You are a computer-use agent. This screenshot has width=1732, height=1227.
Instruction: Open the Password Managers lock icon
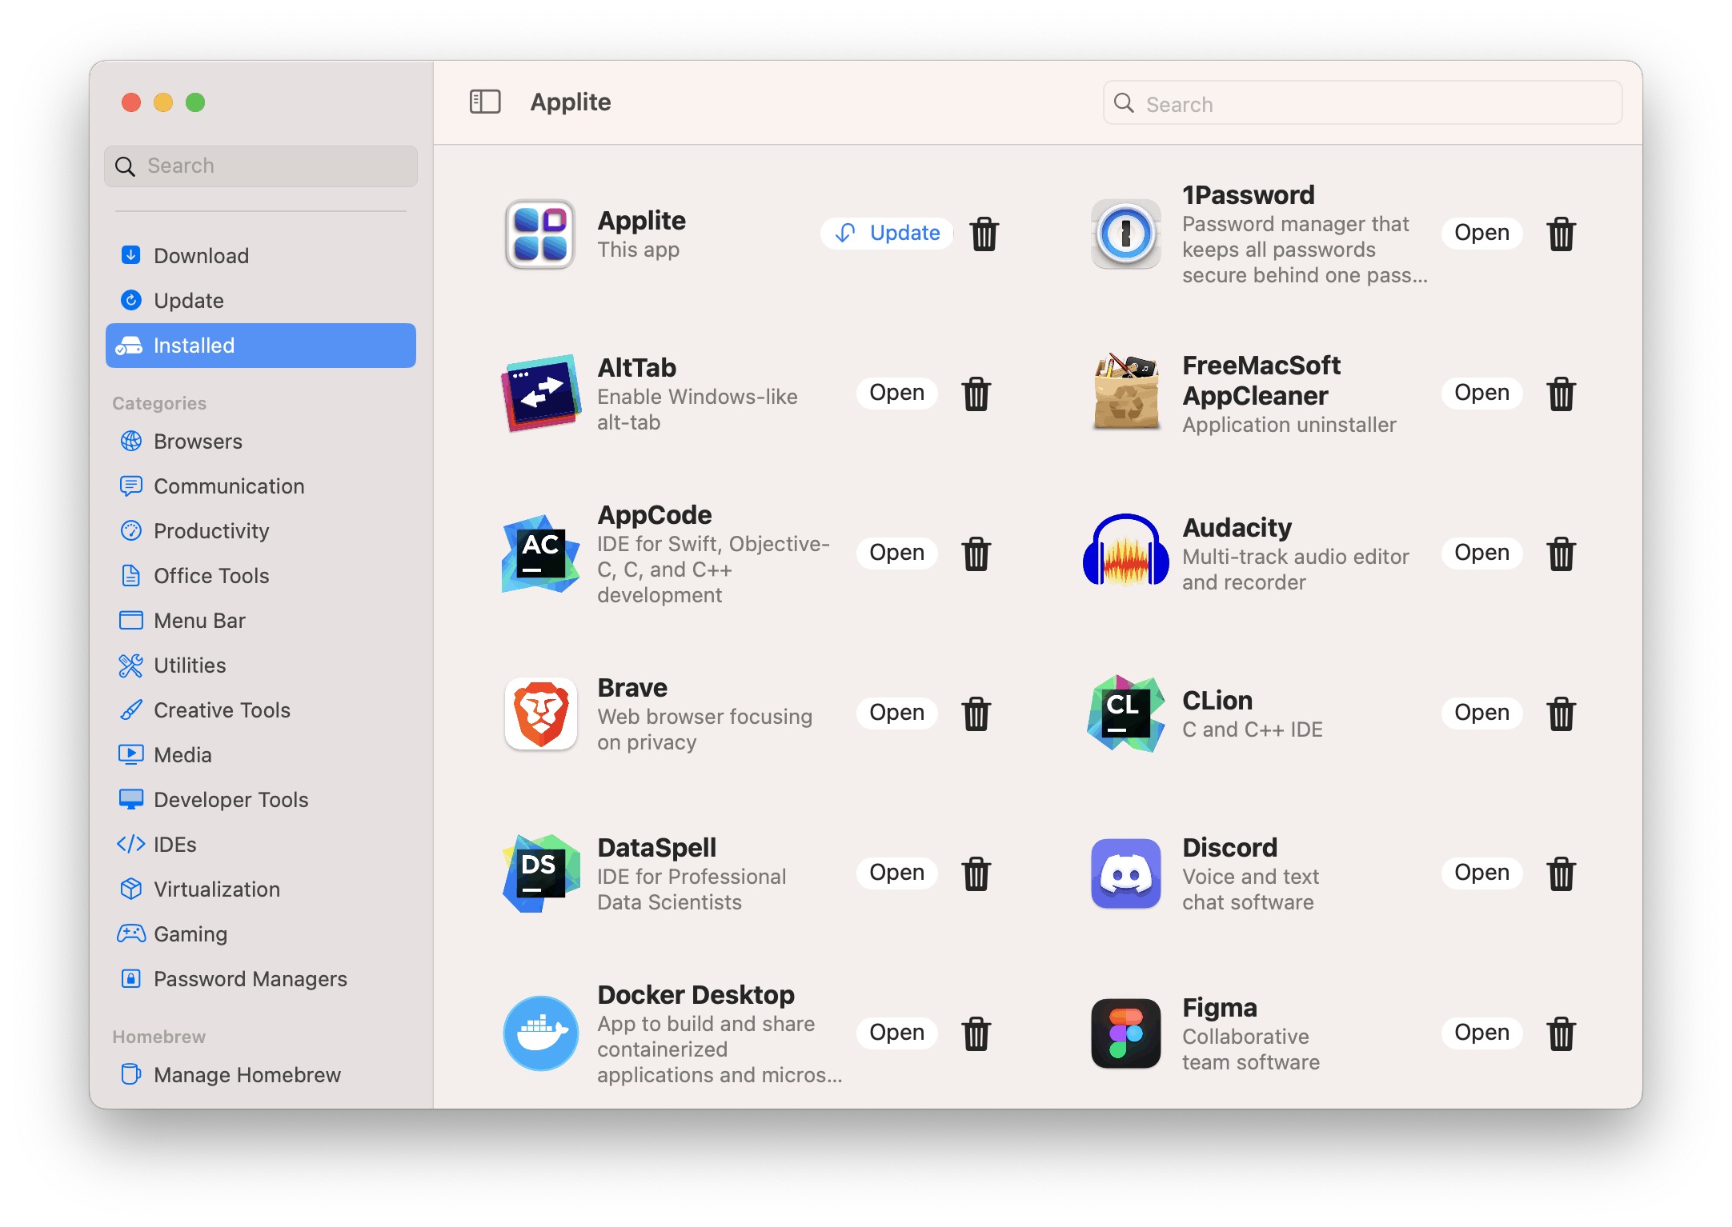(x=131, y=978)
